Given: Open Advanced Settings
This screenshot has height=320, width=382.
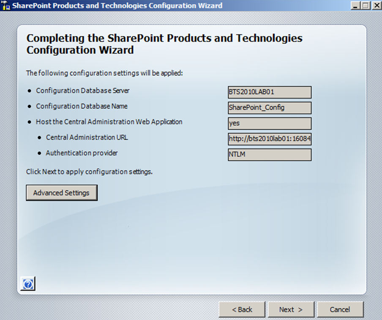Looking at the screenshot, I should [x=62, y=193].
